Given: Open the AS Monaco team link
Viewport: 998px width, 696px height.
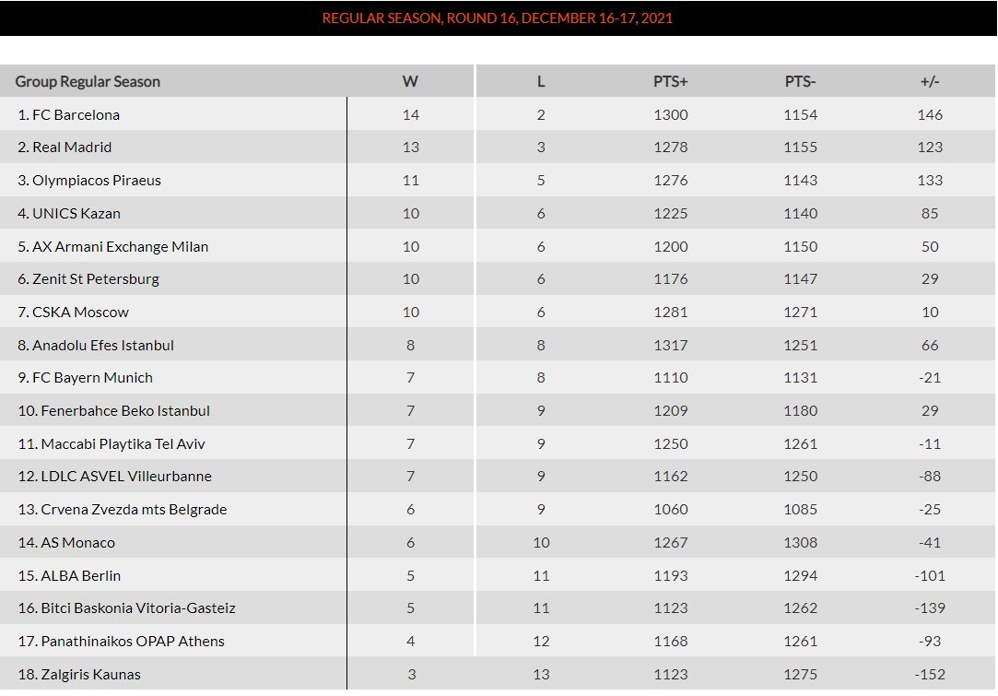Looking at the screenshot, I should coord(77,543).
